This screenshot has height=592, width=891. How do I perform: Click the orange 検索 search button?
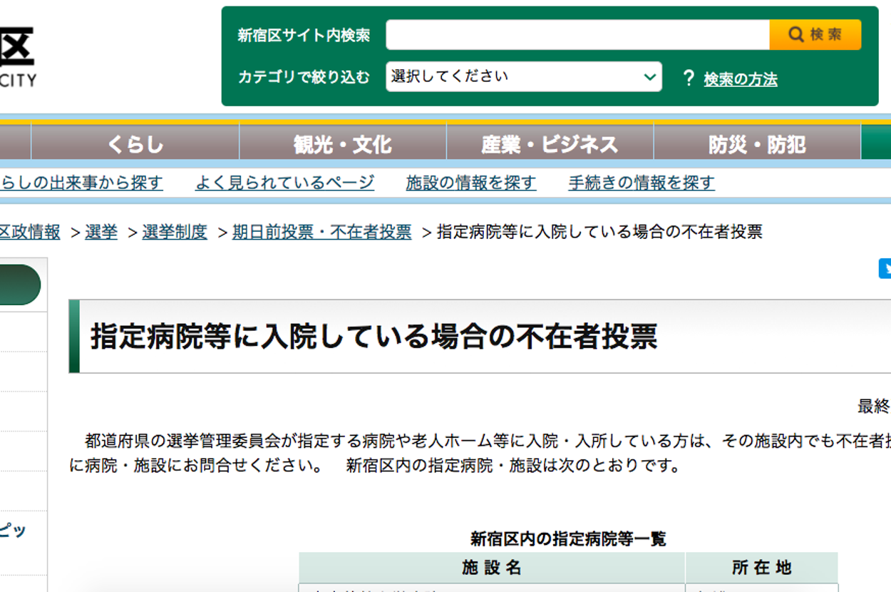[815, 34]
